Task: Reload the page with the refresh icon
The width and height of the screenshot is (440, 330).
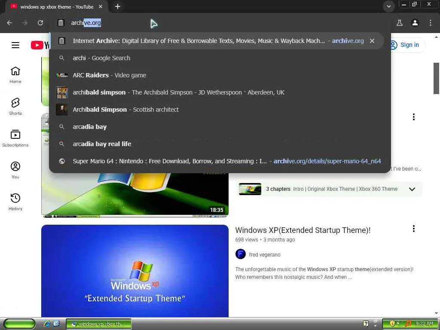Action: tap(40, 23)
